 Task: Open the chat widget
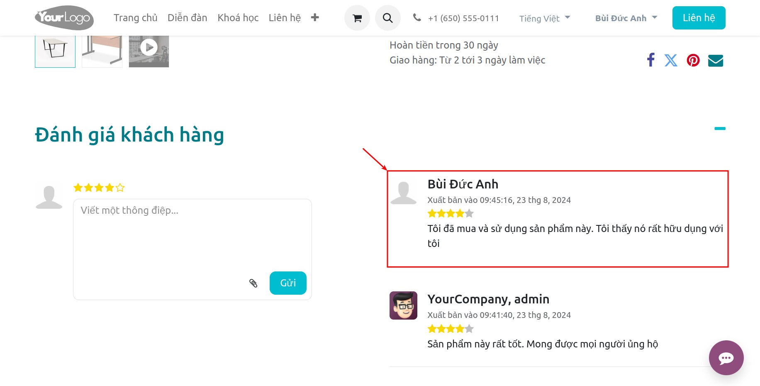pos(726,358)
